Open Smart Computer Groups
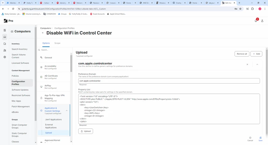Screen dimensions: 268x145 pyautogui.click(x=19, y=126)
